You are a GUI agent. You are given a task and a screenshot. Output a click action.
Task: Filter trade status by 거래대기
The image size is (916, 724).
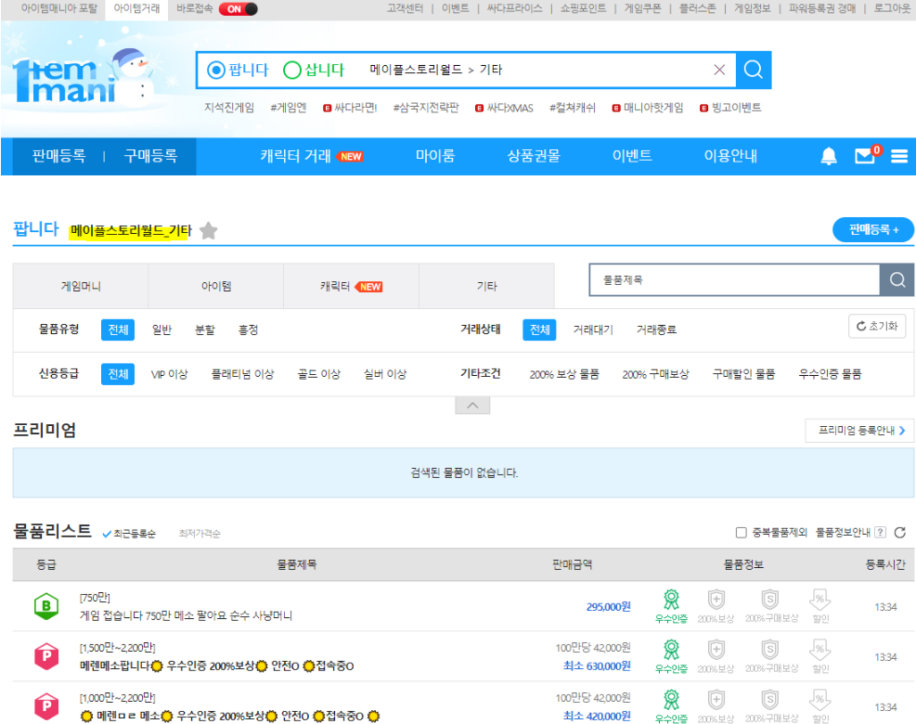[593, 330]
